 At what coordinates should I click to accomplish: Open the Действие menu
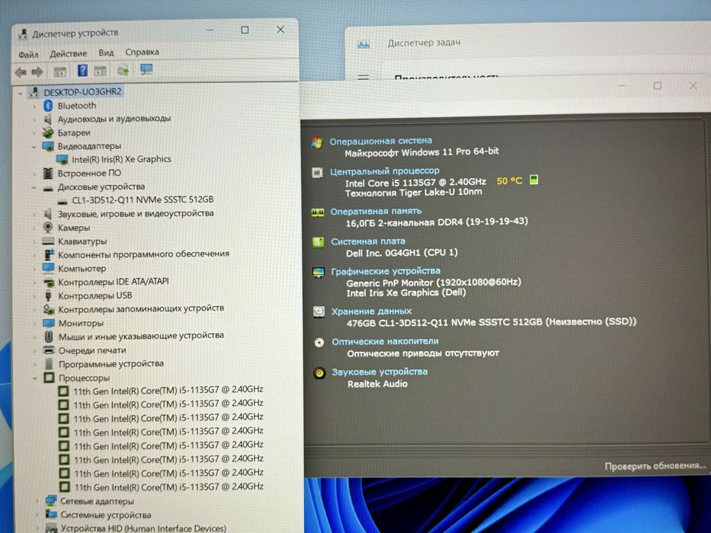[68, 53]
